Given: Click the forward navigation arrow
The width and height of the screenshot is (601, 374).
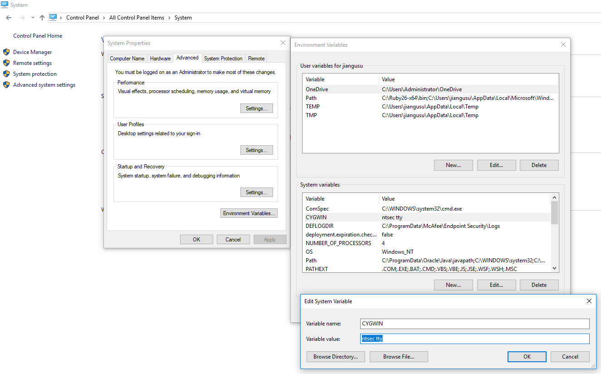Looking at the screenshot, I should pyautogui.click(x=22, y=17).
